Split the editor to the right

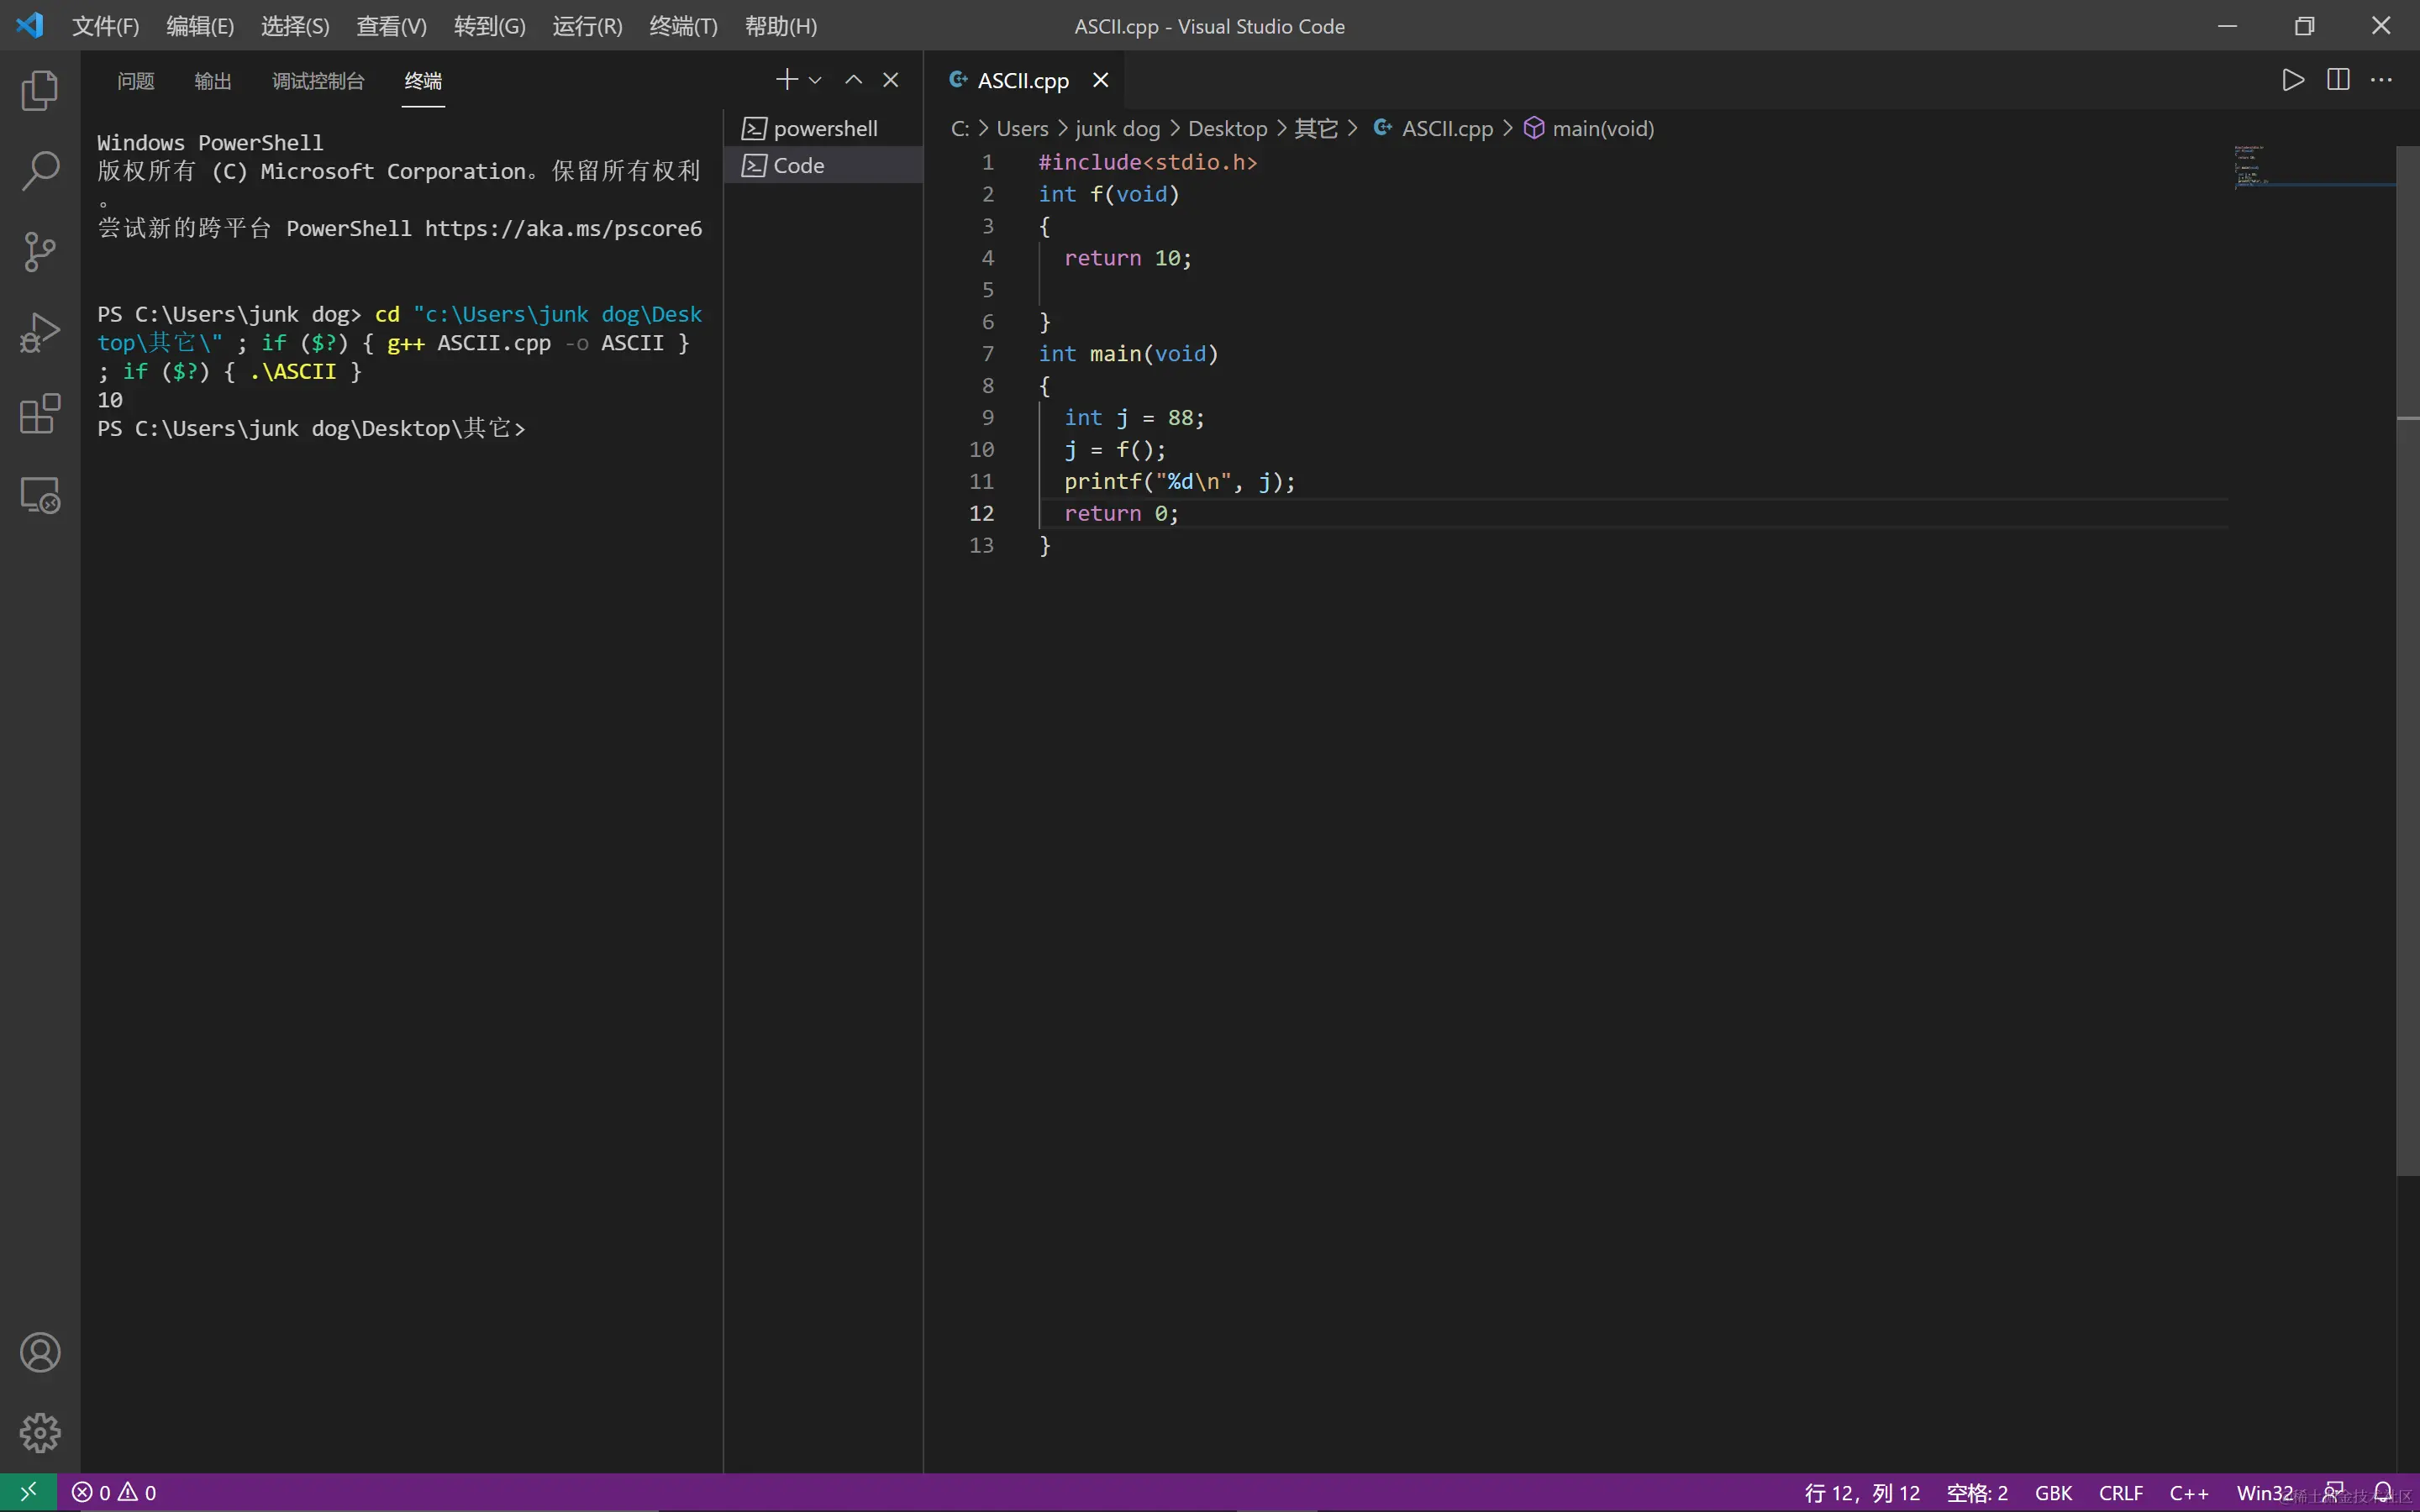point(2338,80)
